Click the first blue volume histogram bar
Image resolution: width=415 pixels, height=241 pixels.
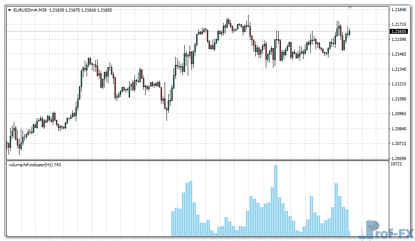173,223
